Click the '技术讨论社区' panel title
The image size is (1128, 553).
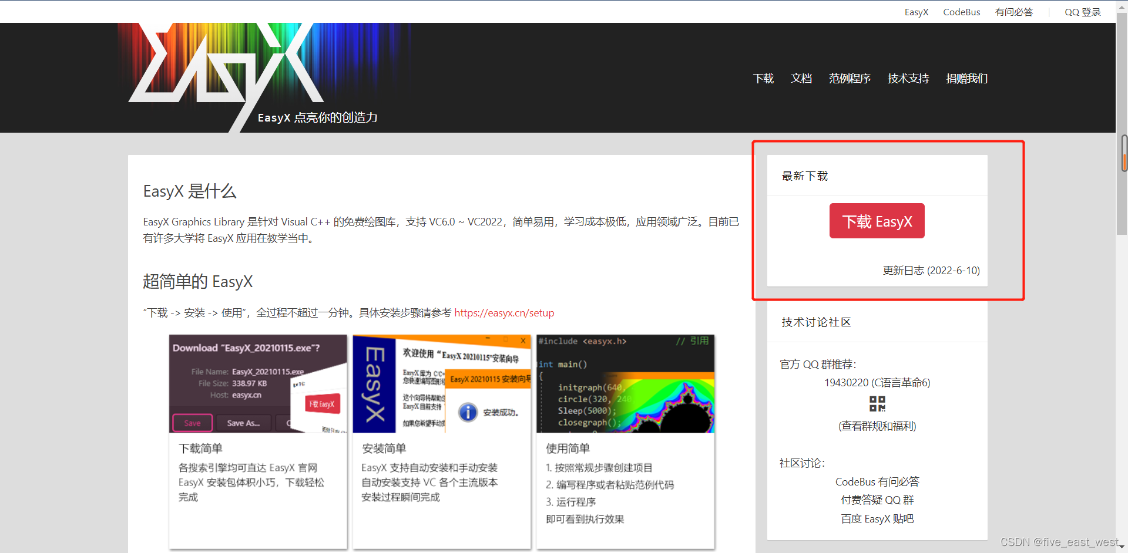pyautogui.click(x=816, y=322)
